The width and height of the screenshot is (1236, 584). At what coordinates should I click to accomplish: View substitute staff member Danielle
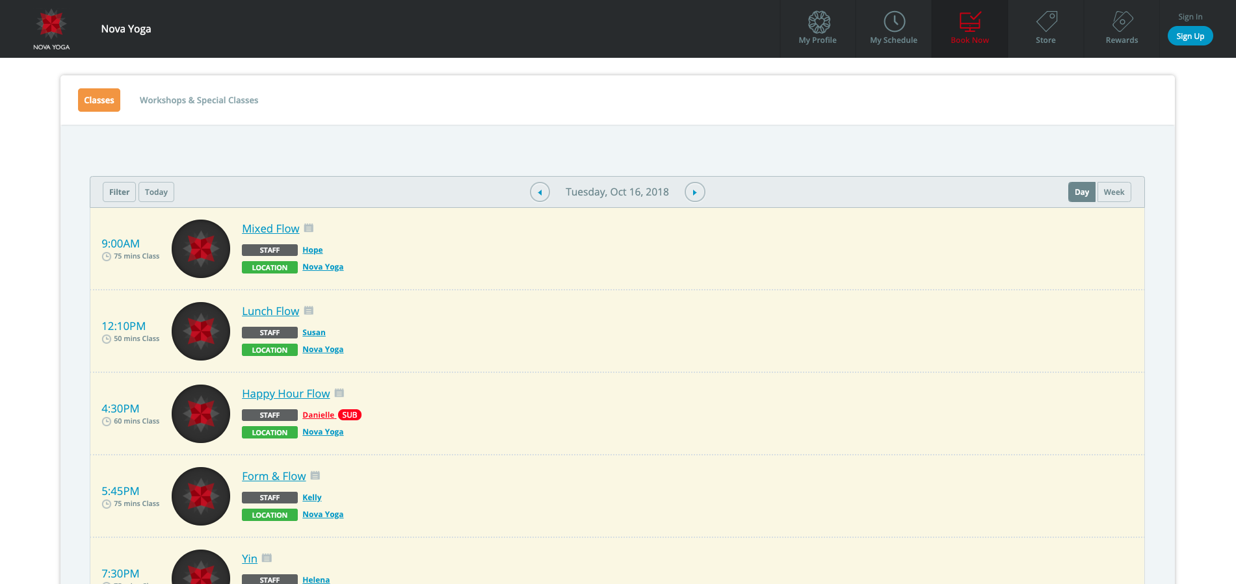click(x=319, y=415)
